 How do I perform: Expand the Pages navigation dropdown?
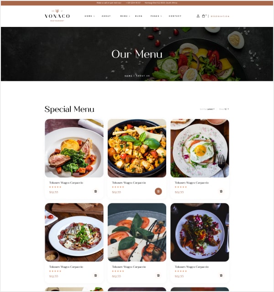coord(156,16)
